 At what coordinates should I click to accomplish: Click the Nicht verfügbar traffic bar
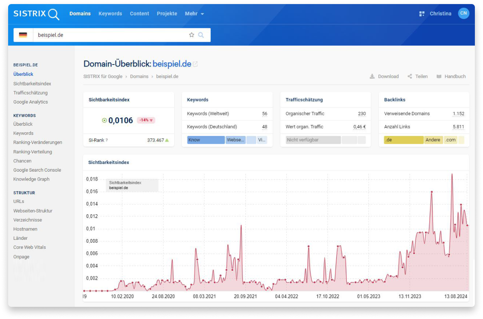313,140
